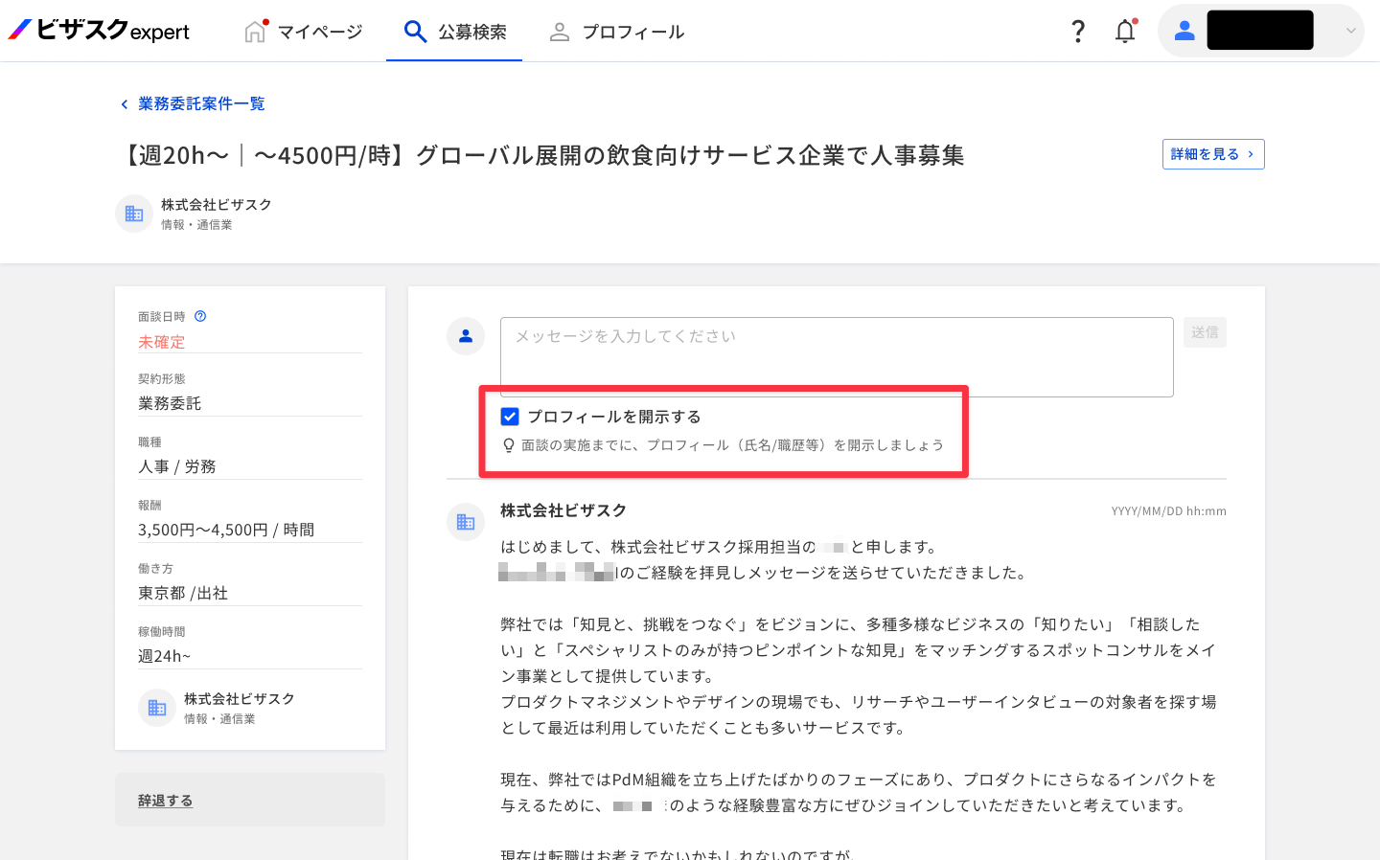The width and height of the screenshot is (1380, 860).
Task: Expand the account dropdown chevron
Action: 1350,31
